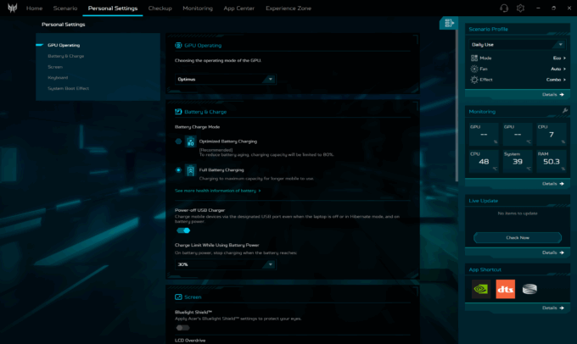Click the GPU Operating section icon
Image resolution: width=577 pixels, height=344 pixels.
pos(178,45)
